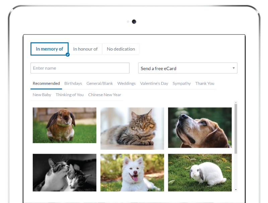Switch to the Recommended tab

pyautogui.click(x=46, y=83)
